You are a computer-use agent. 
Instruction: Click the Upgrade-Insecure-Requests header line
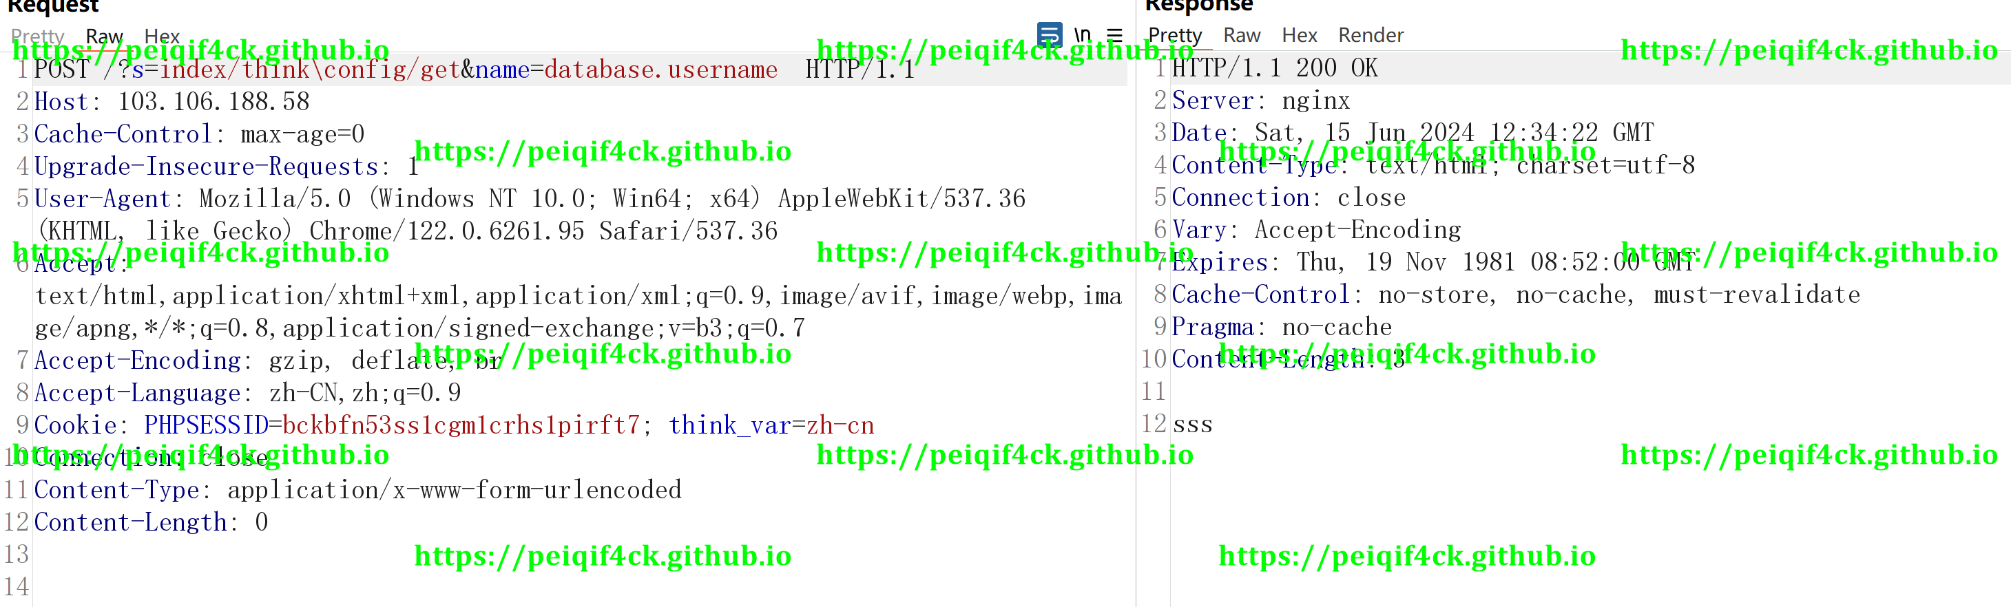(x=227, y=166)
